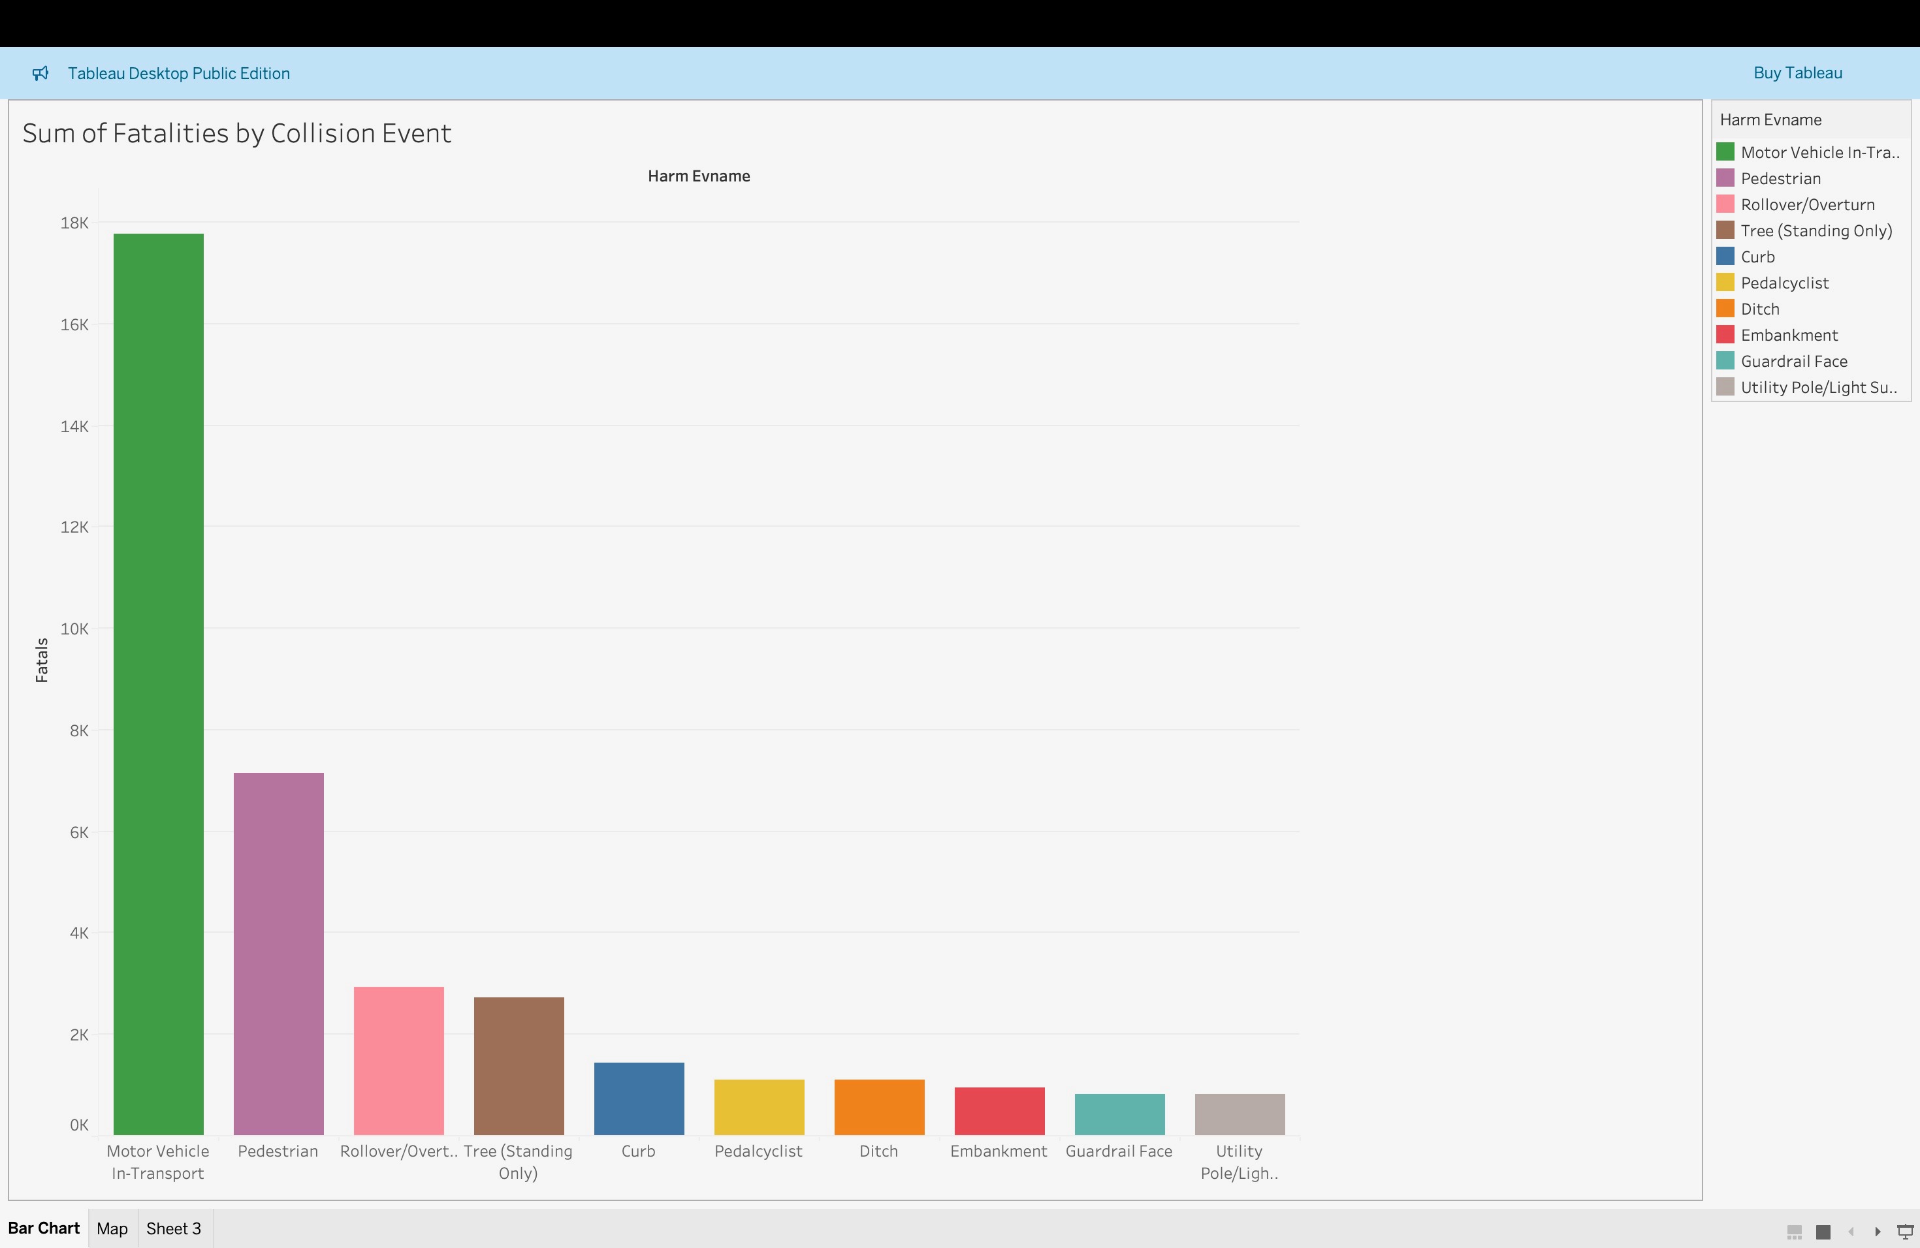Select Ditch orange legend swatch
Image resolution: width=1920 pixels, height=1248 pixels.
[1725, 308]
